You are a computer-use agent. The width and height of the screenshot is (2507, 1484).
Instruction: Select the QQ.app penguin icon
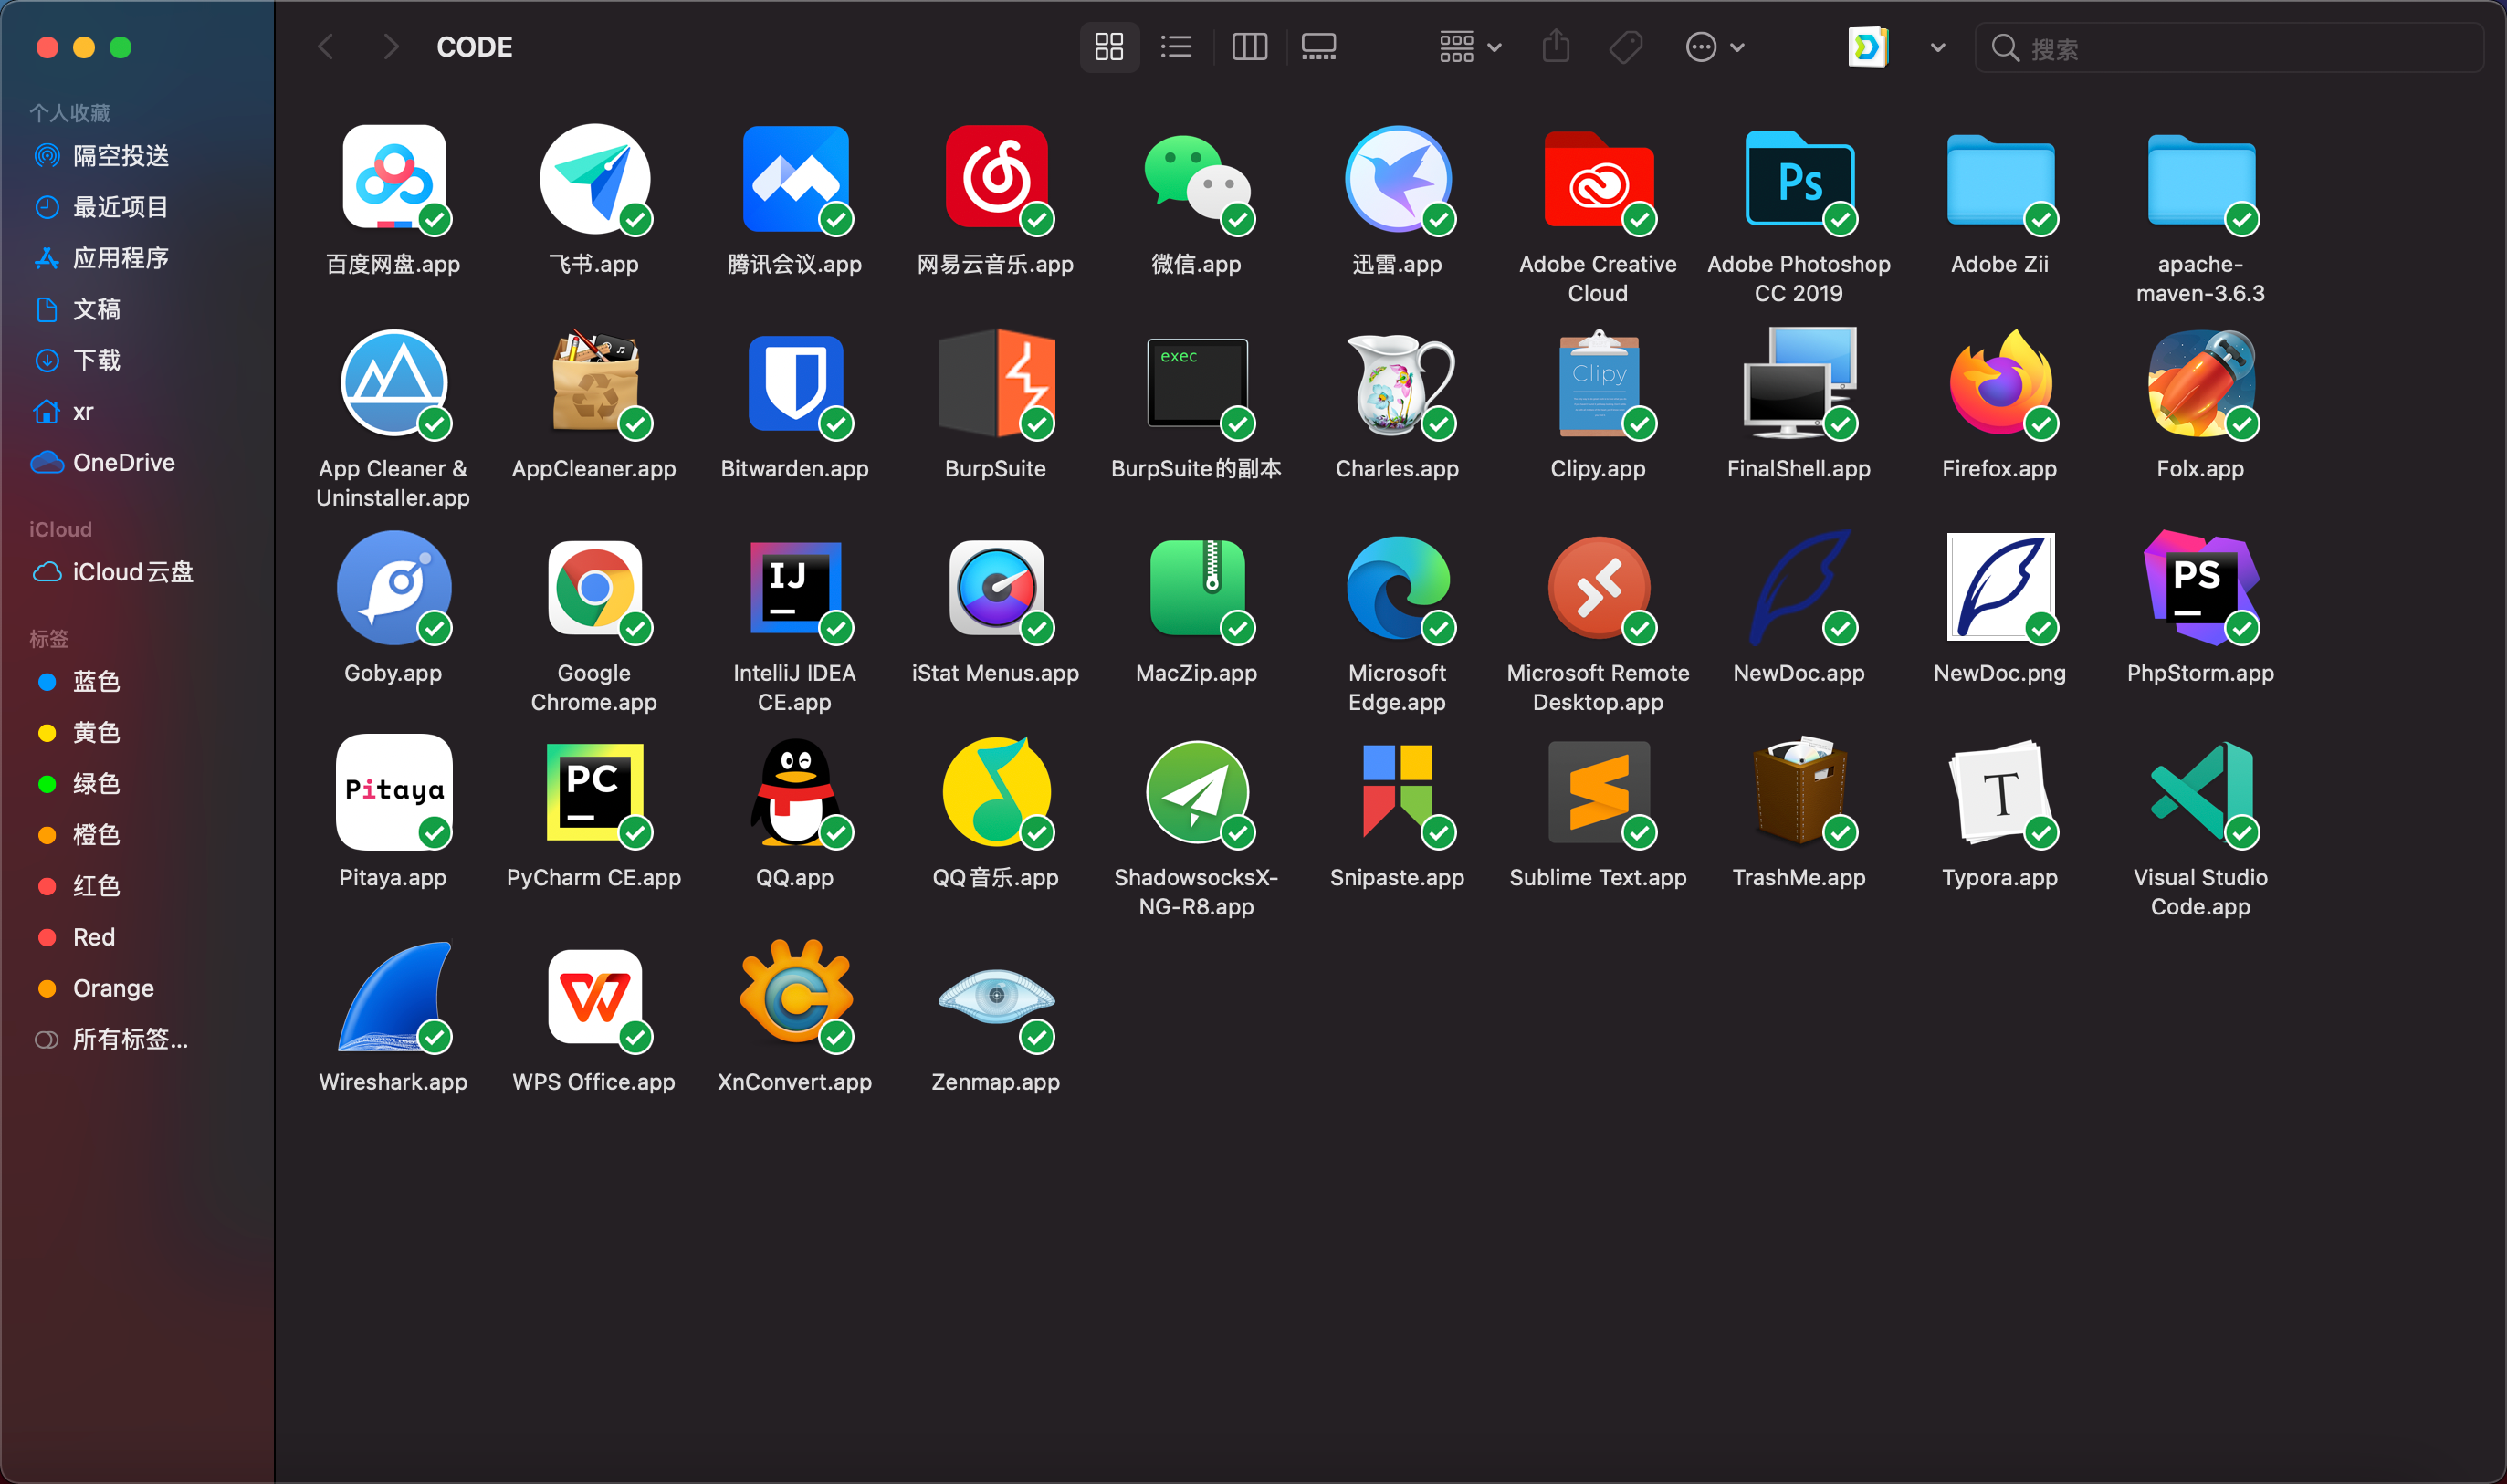pyautogui.click(x=795, y=793)
